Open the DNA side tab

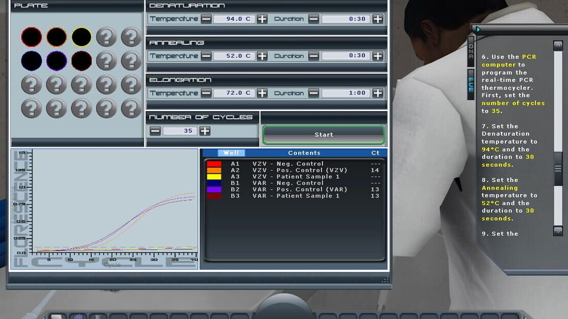pyautogui.click(x=471, y=52)
